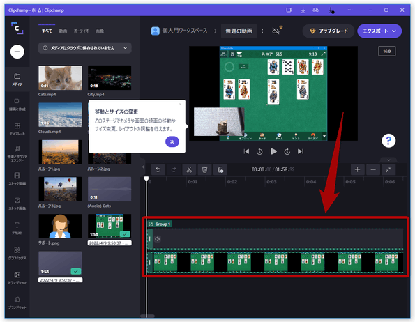
Task: Open the エクスポート dropdown arrow
Action: tap(394, 31)
